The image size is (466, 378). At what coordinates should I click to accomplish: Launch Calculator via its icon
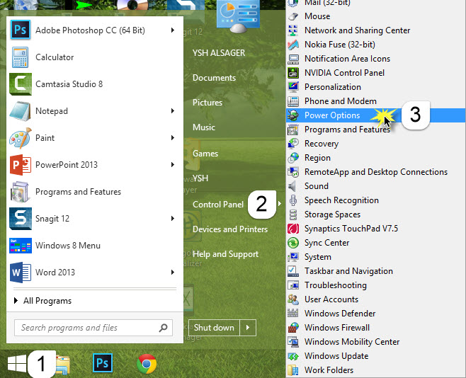coord(21,57)
